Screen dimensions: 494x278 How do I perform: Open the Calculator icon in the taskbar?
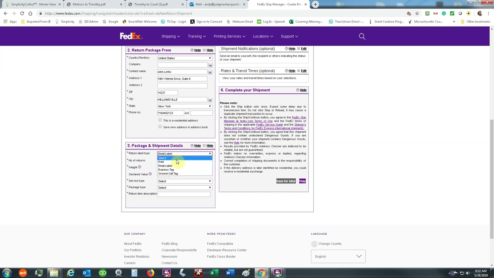[x=134, y=273]
